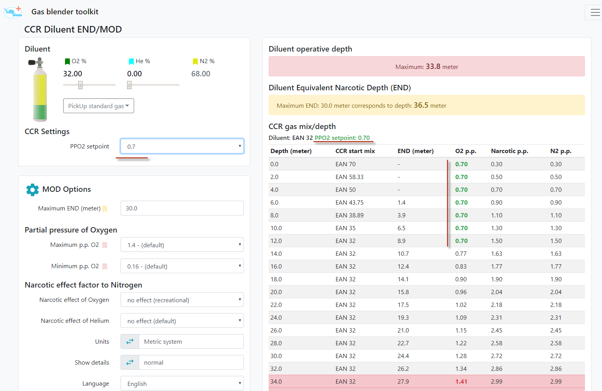This screenshot has width=602, height=391.
Task: Click the N2 value 68.00
Action: [201, 74]
